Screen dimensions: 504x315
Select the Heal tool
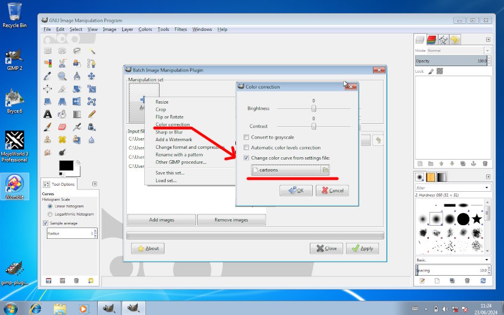point(62,139)
